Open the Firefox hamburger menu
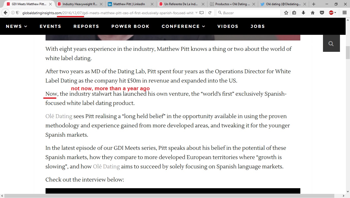Screen dimensions: 350x198 click(345, 13)
